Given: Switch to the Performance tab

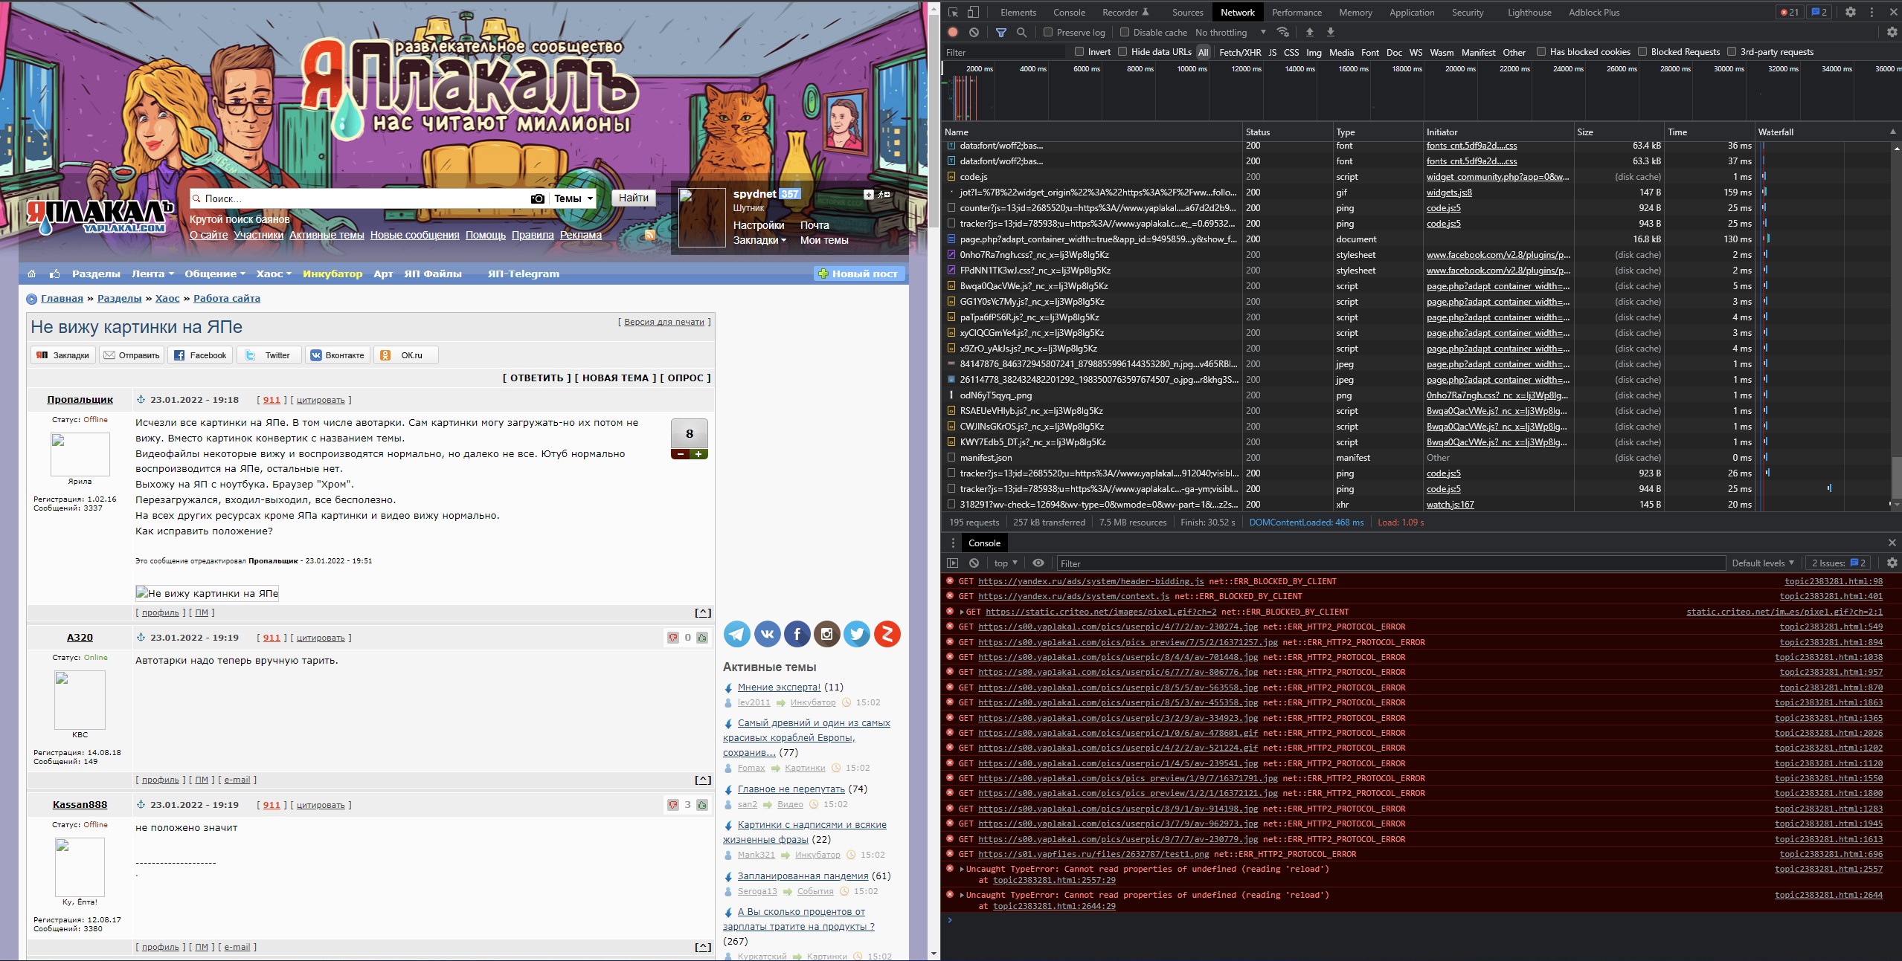Looking at the screenshot, I should (1297, 12).
